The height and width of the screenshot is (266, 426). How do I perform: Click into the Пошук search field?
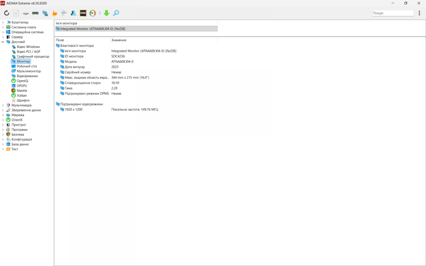coord(393,13)
